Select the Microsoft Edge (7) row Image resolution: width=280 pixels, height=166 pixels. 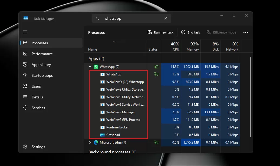tap(162, 142)
